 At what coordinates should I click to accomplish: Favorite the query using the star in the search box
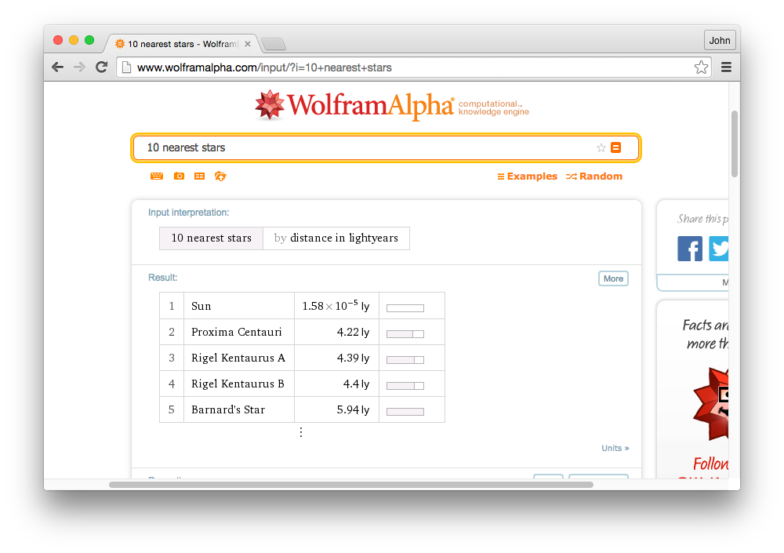pos(601,147)
